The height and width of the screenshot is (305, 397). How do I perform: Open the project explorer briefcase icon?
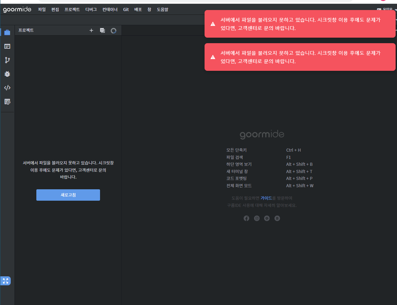(7, 32)
